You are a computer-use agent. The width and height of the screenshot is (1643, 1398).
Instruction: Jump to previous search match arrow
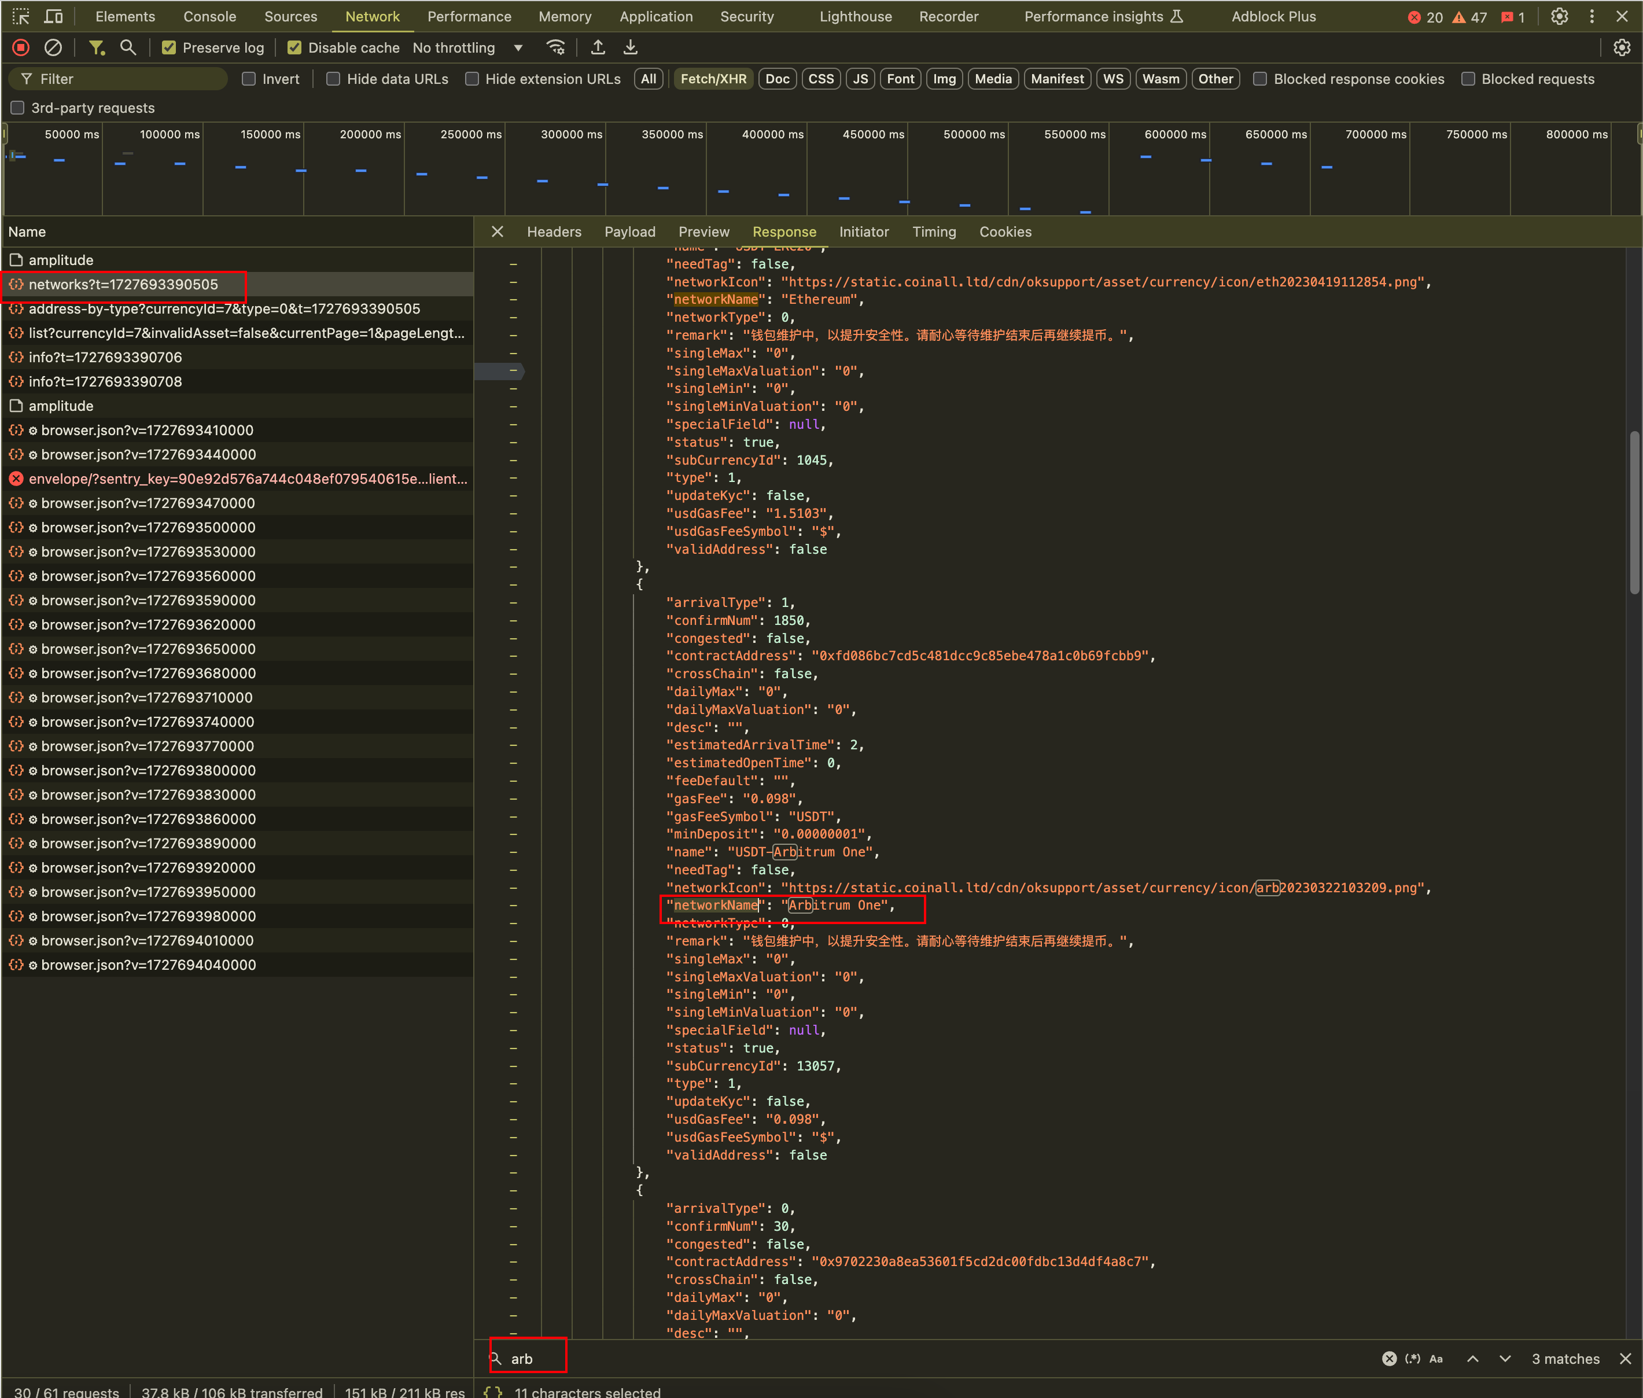(1473, 1359)
